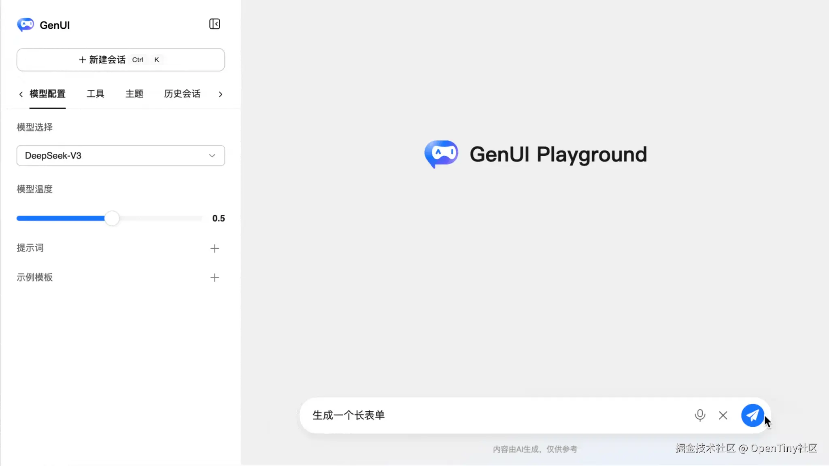Click the send message icon
Image resolution: width=829 pixels, height=466 pixels.
tap(752, 415)
